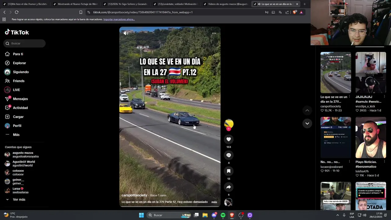The height and width of the screenshot is (220, 391).
Task: Switch to Vídeos de augusto mazza tab
Action: point(225,4)
